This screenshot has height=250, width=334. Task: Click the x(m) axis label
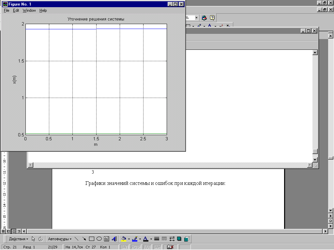[x=14, y=80]
